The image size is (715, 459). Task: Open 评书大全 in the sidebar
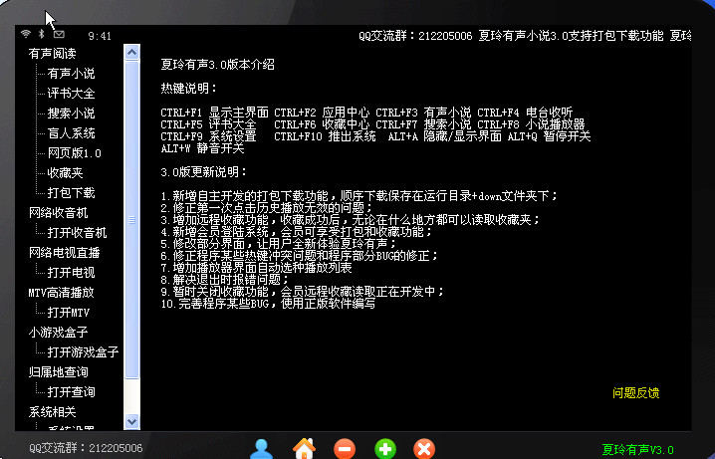[x=71, y=94]
